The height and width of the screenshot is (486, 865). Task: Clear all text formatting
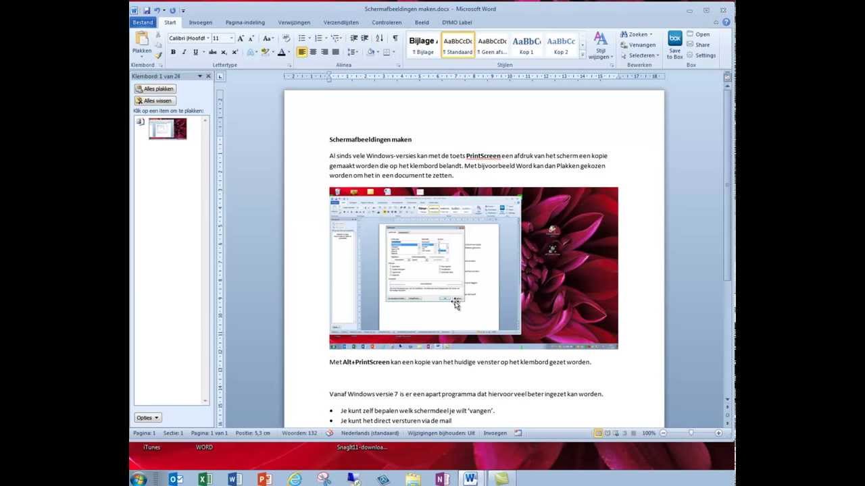287,38
